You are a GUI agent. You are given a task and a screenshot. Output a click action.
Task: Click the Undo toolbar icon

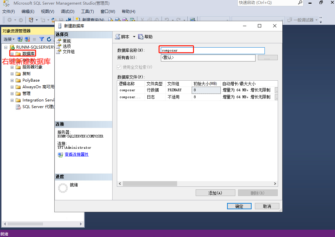tap(167, 20)
